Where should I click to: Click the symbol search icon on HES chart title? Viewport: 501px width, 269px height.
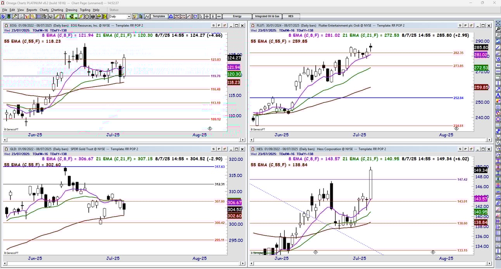tap(252, 149)
